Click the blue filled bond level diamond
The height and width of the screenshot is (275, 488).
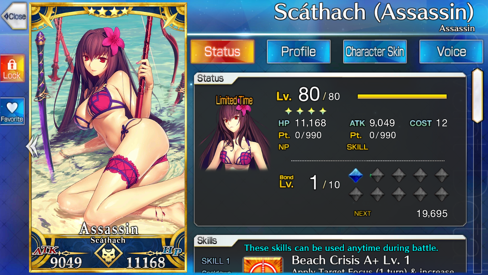click(356, 175)
